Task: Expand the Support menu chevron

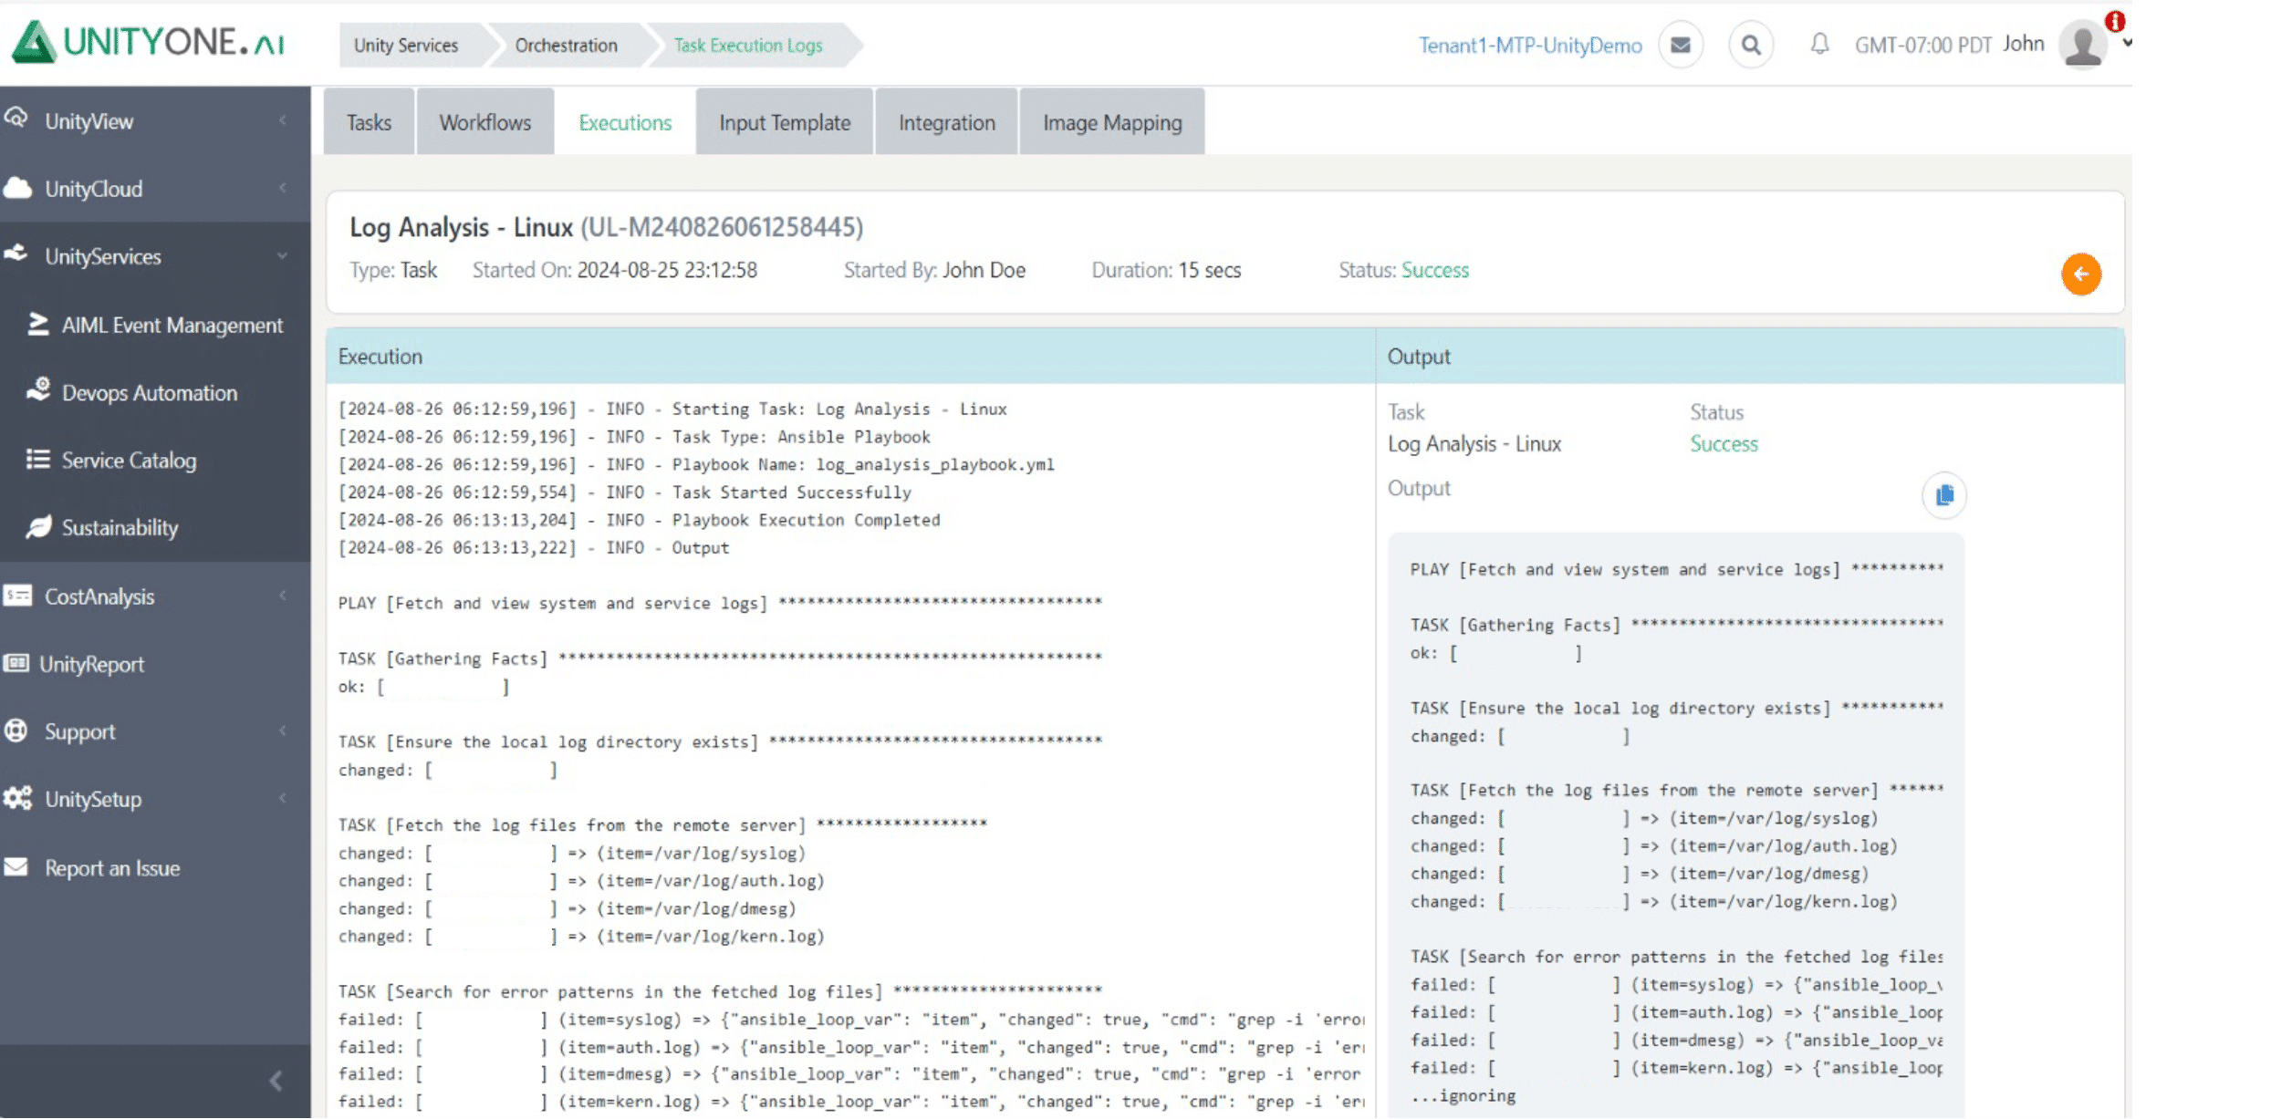Action: (x=283, y=730)
